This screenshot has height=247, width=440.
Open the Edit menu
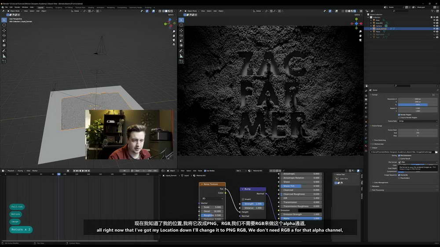point(11,7)
